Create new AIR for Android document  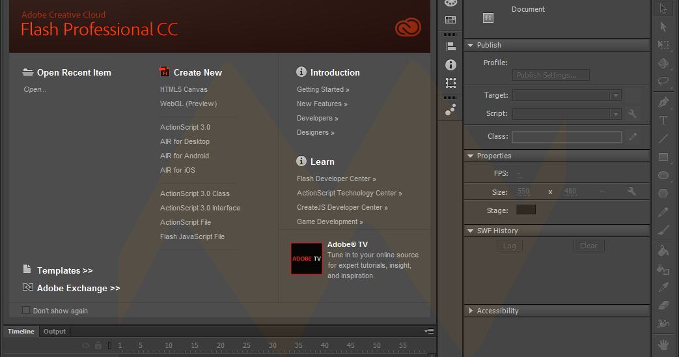pos(184,156)
